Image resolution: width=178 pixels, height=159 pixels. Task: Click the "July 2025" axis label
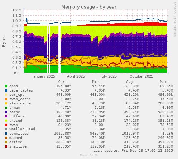tap(109, 76)
